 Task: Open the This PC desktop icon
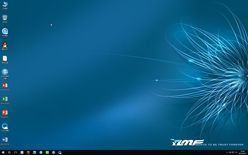[x=5, y=5]
